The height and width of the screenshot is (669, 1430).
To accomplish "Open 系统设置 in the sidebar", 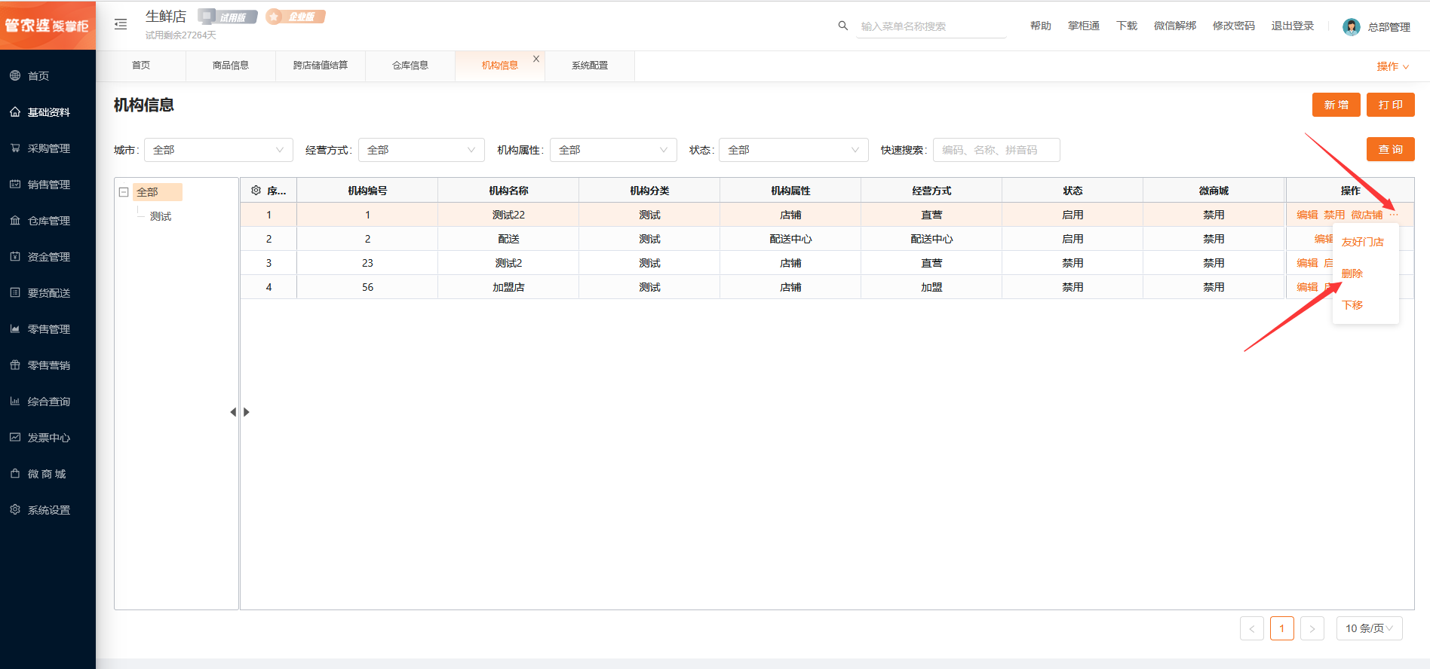I will 48,510.
